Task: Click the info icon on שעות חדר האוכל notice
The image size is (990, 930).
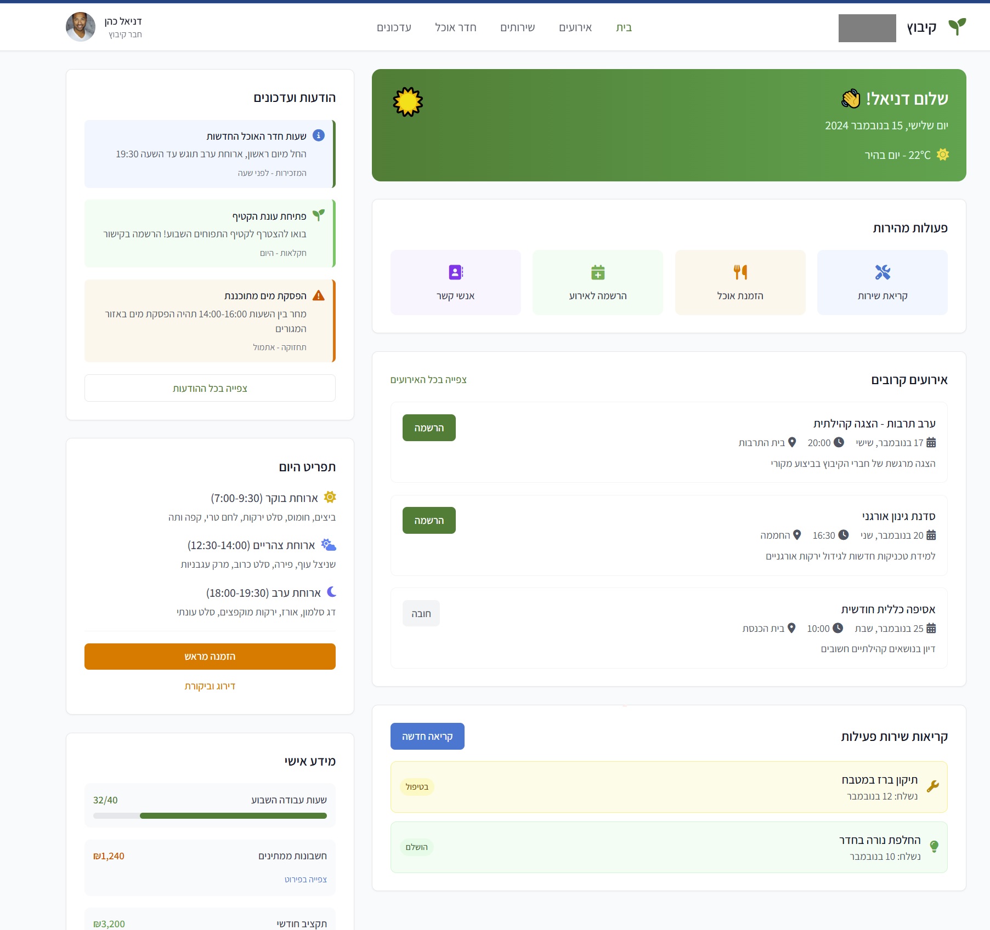Action: click(x=318, y=135)
